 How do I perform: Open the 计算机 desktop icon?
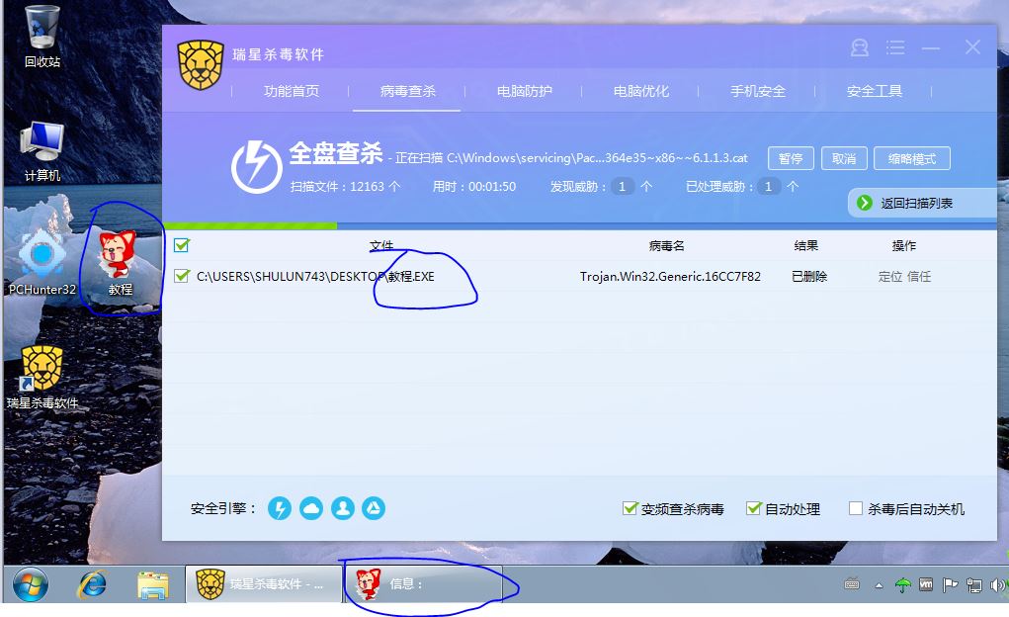click(x=42, y=151)
